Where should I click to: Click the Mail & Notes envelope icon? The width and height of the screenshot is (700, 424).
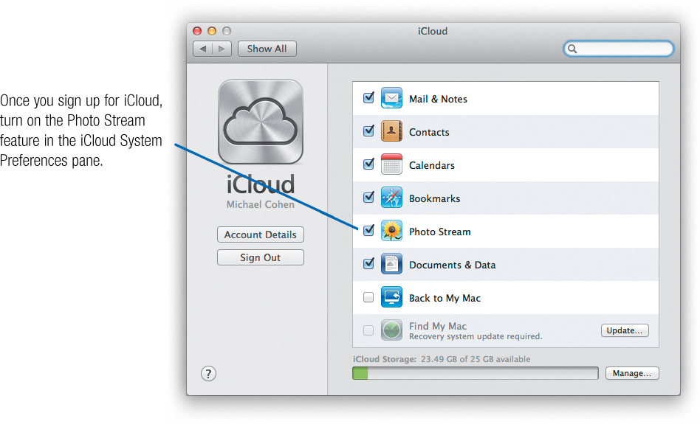(391, 98)
